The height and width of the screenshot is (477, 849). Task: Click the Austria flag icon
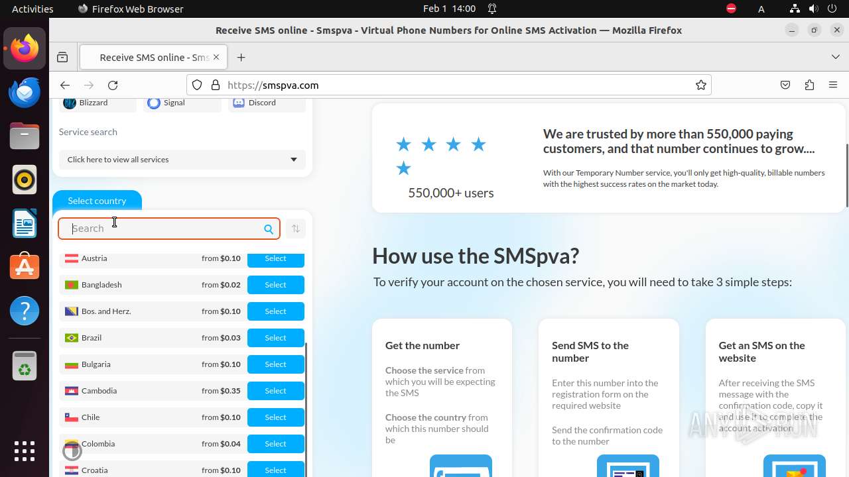tap(72, 258)
